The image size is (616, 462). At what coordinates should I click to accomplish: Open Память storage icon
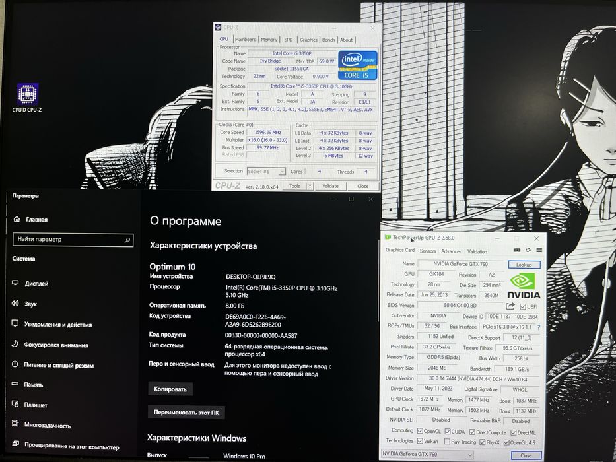[x=15, y=384]
